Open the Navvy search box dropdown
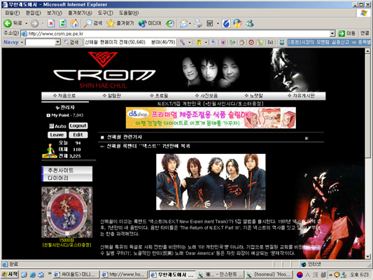 coord(57,42)
